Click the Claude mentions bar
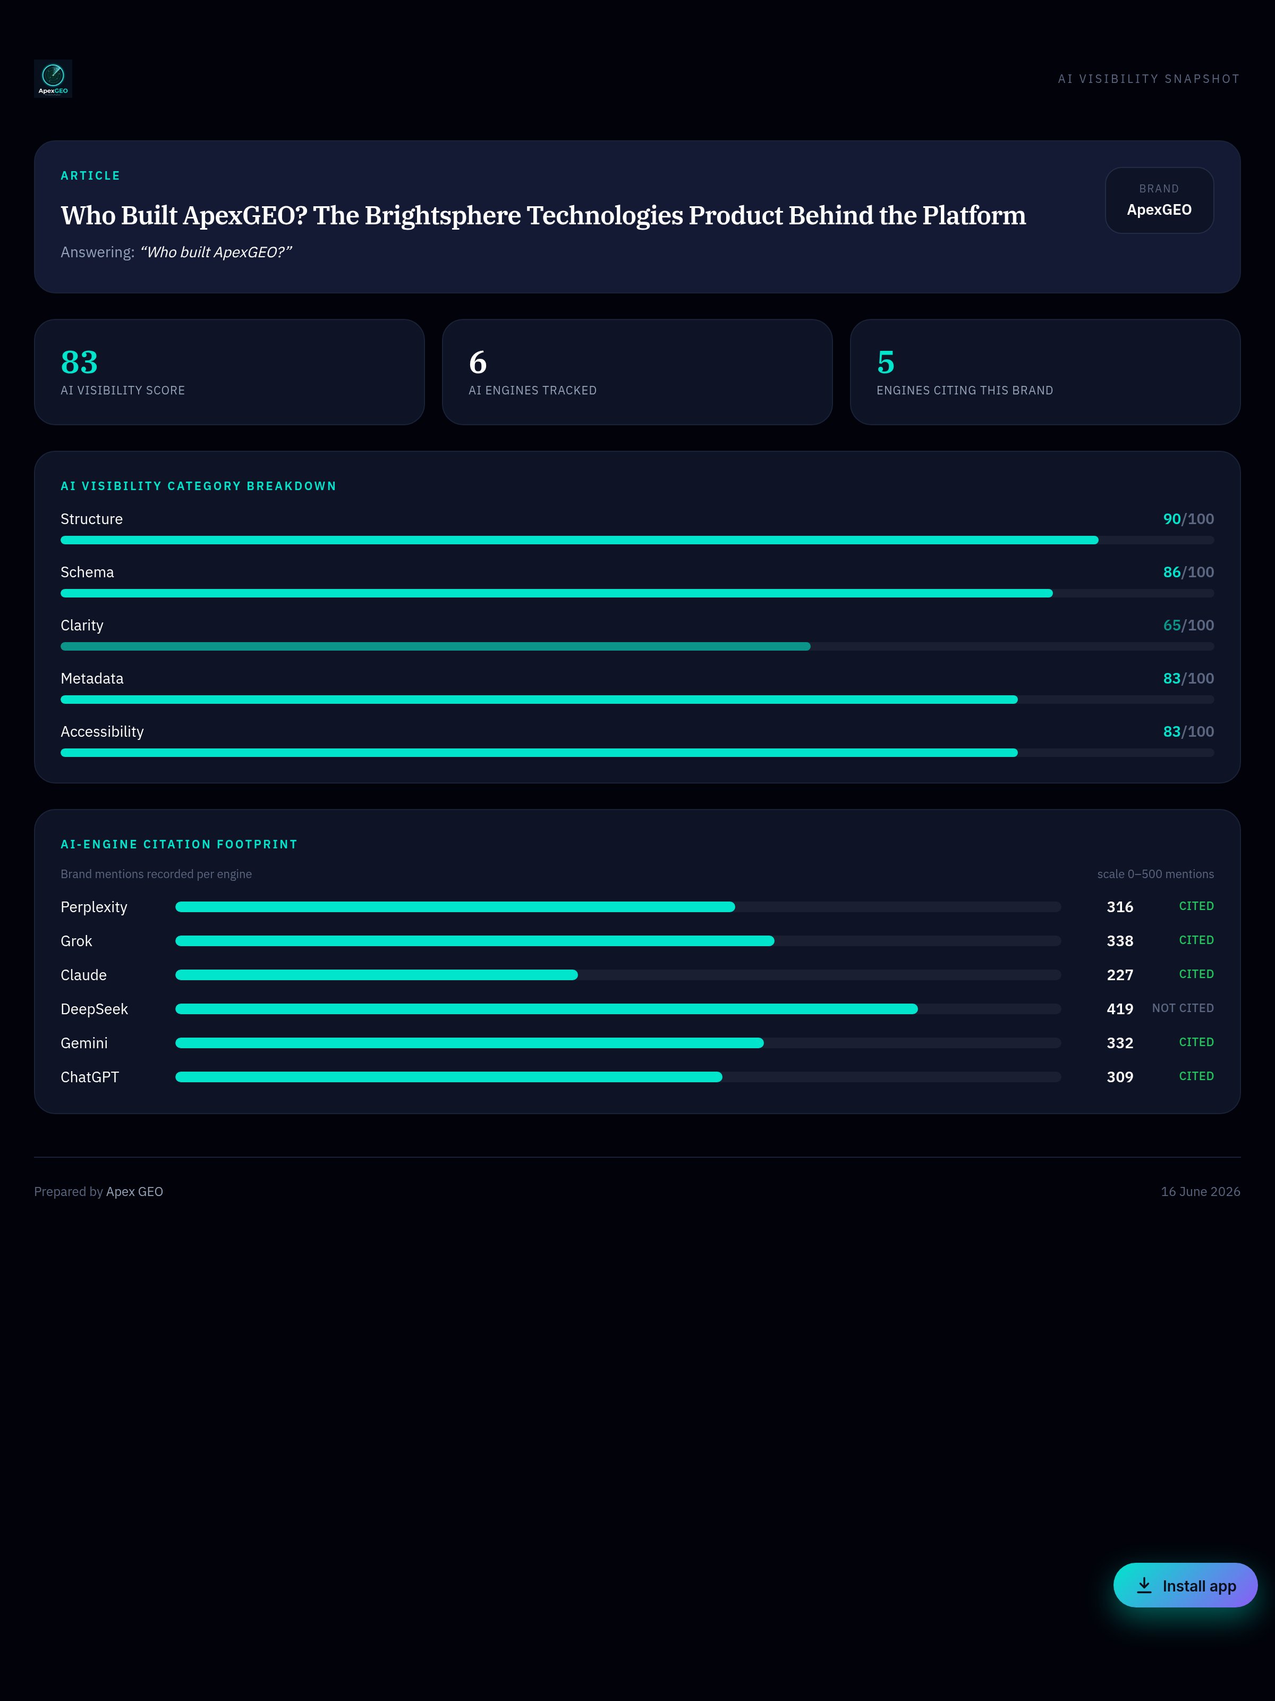The width and height of the screenshot is (1275, 1701). pos(618,975)
